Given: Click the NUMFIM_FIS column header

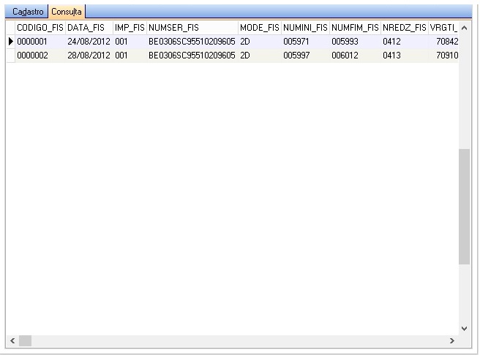Looking at the screenshot, I should [x=354, y=28].
